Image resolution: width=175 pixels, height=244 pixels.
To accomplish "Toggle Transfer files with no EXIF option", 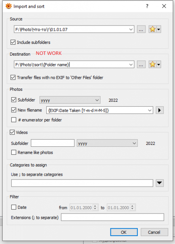I will (13, 77).
